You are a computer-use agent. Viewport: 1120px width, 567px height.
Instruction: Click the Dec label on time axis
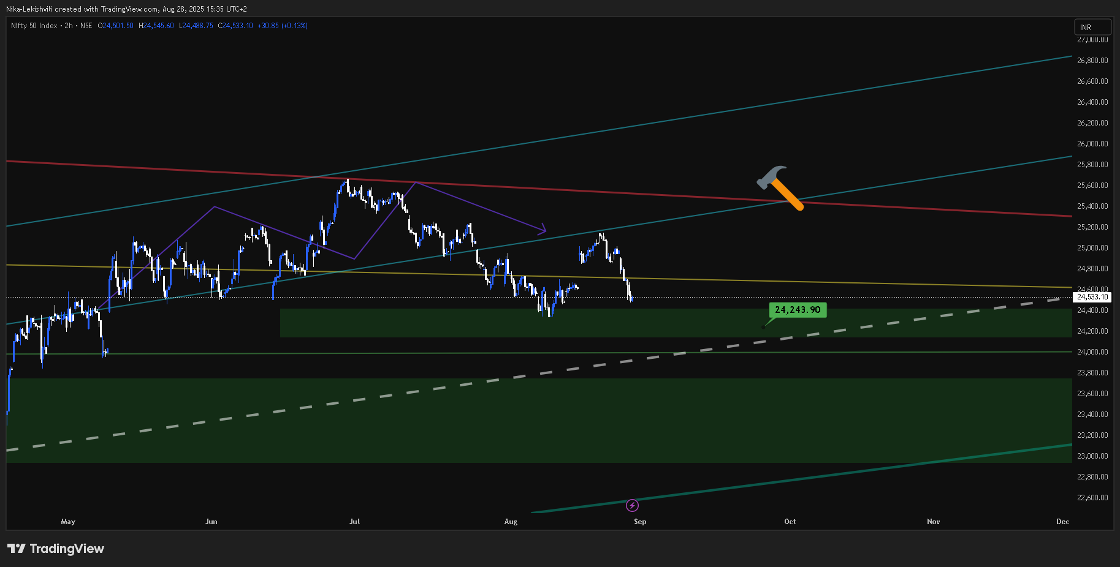[x=1062, y=522]
